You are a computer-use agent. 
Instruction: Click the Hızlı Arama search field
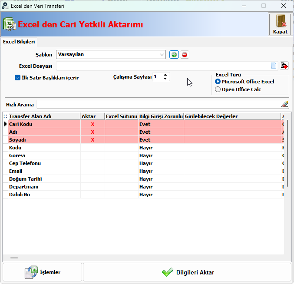point(159,104)
